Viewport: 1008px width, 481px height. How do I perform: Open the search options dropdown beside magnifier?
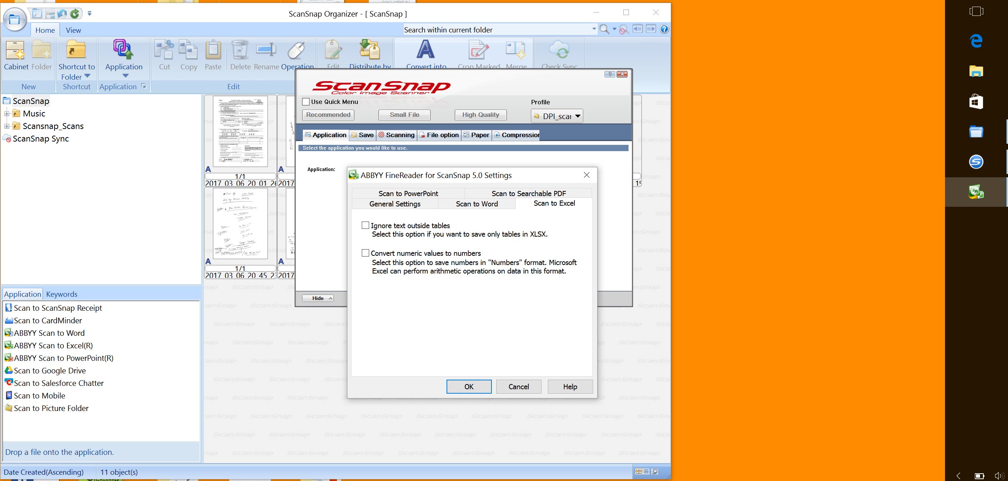(x=614, y=29)
